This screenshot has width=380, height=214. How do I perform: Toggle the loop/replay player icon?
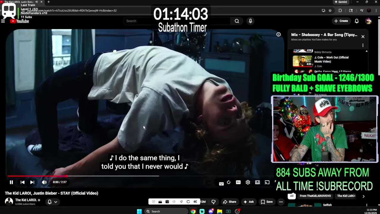tap(229, 182)
